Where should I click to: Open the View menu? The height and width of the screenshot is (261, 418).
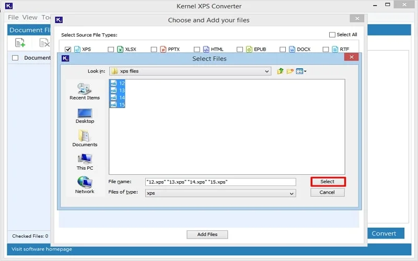pos(30,17)
